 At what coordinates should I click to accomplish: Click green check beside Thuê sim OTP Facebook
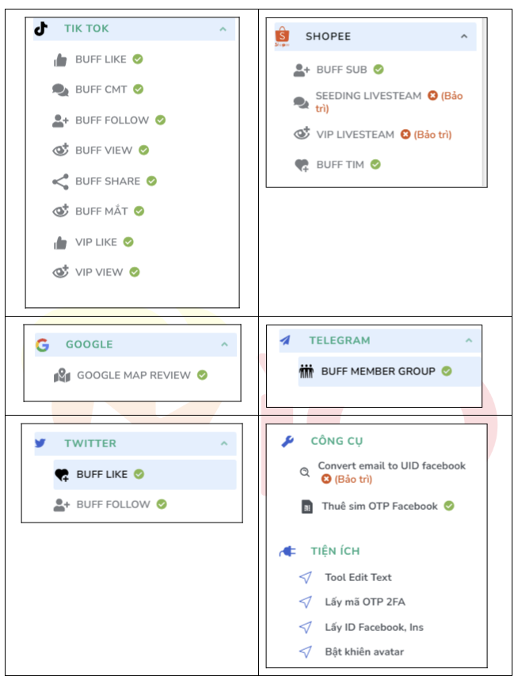pyautogui.click(x=449, y=506)
